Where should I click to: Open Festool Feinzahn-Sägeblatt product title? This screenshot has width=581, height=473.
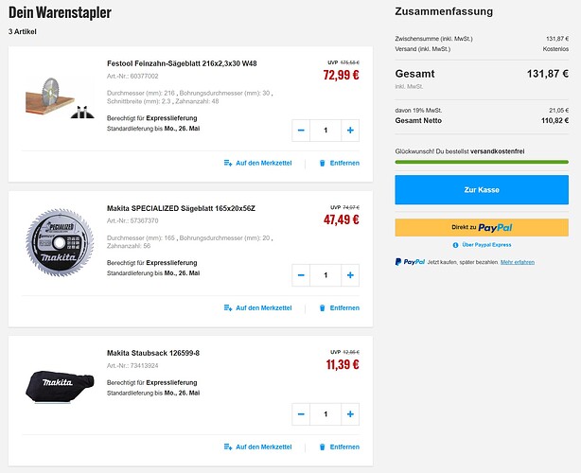(x=182, y=63)
